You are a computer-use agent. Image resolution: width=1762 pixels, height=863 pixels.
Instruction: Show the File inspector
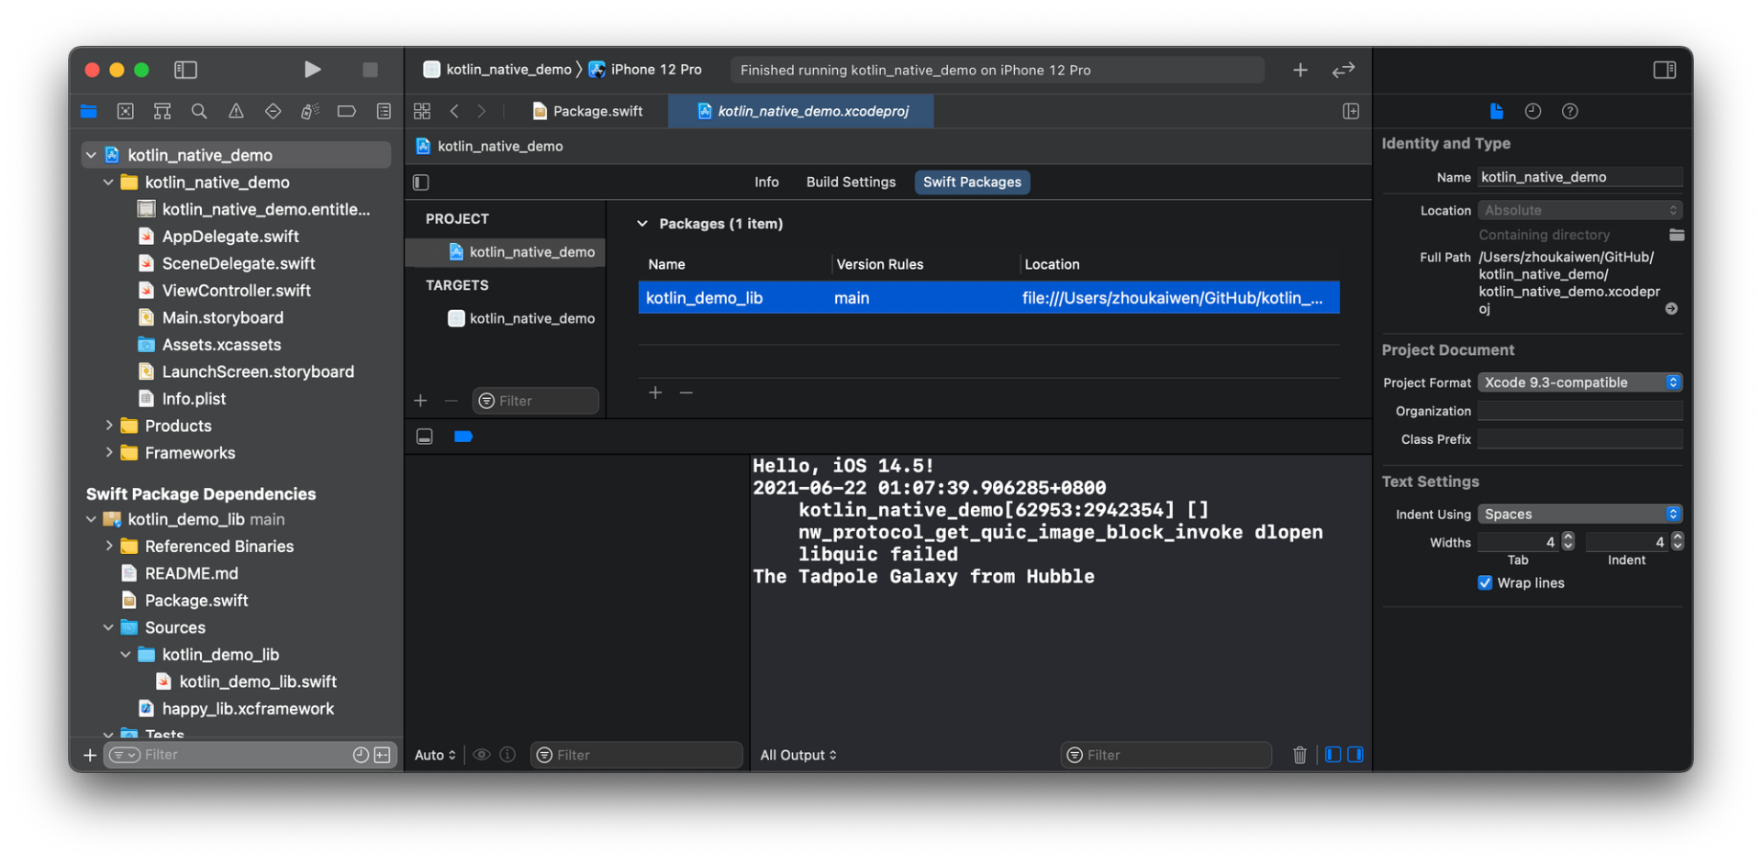(1496, 111)
